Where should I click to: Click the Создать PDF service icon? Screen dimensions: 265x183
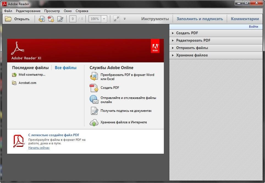[x=94, y=88]
